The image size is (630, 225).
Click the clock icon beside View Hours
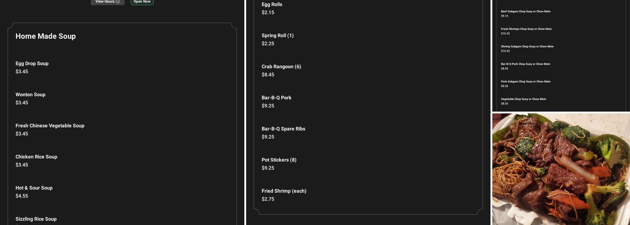pos(118,2)
